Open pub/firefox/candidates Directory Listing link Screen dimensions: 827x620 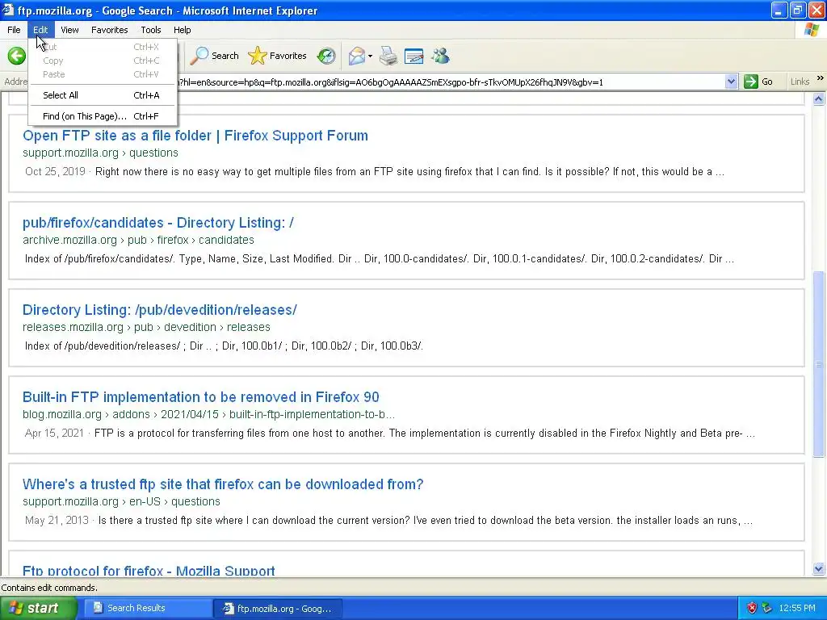tap(158, 223)
